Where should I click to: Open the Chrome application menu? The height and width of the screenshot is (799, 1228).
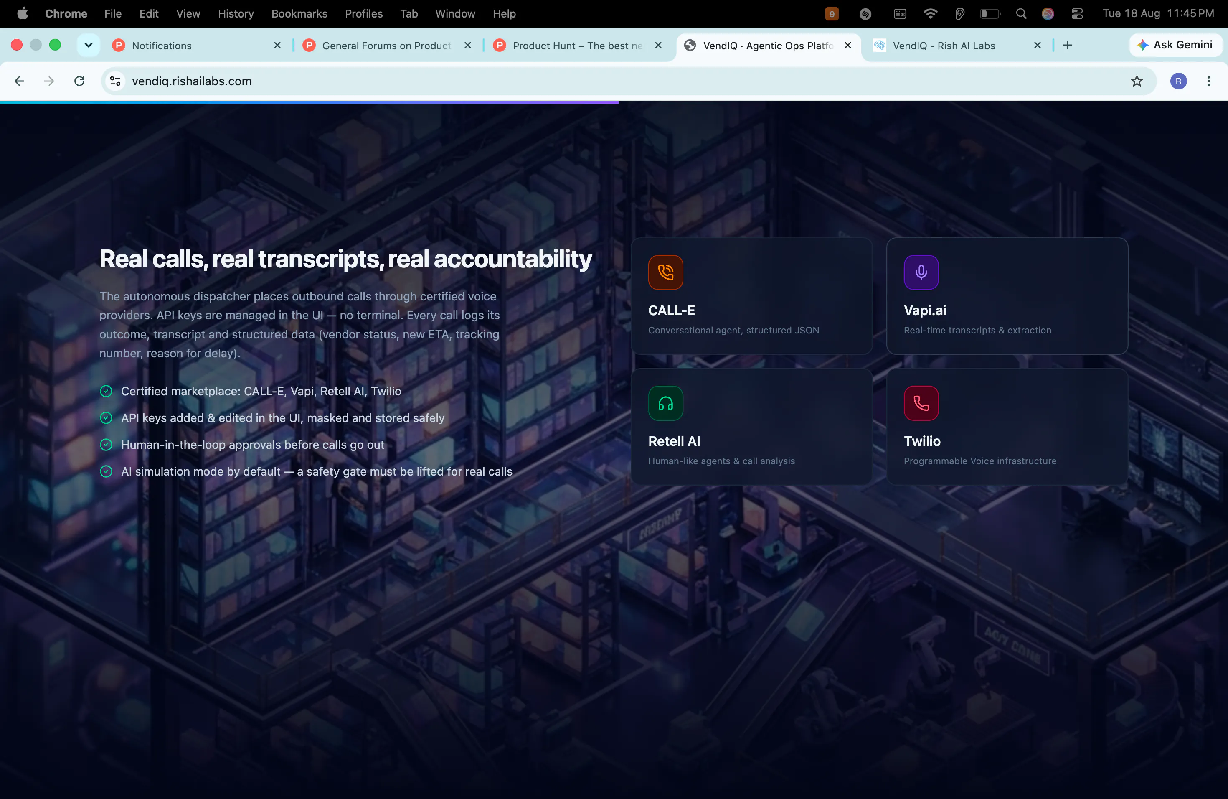66,14
